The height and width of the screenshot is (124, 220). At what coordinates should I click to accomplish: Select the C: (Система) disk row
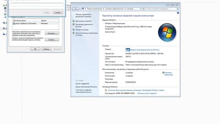click(35, 23)
